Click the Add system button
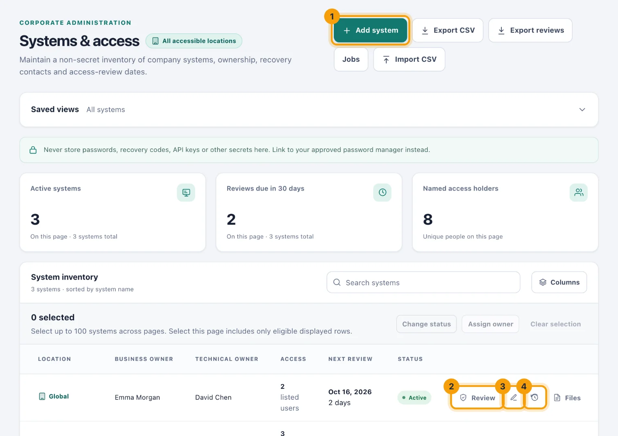 (x=370, y=30)
